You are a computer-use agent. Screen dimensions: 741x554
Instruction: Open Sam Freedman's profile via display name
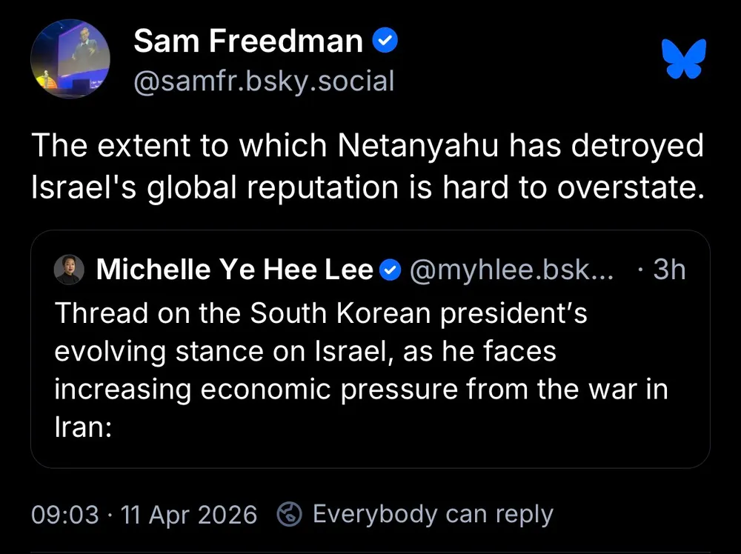click(247, 42)
